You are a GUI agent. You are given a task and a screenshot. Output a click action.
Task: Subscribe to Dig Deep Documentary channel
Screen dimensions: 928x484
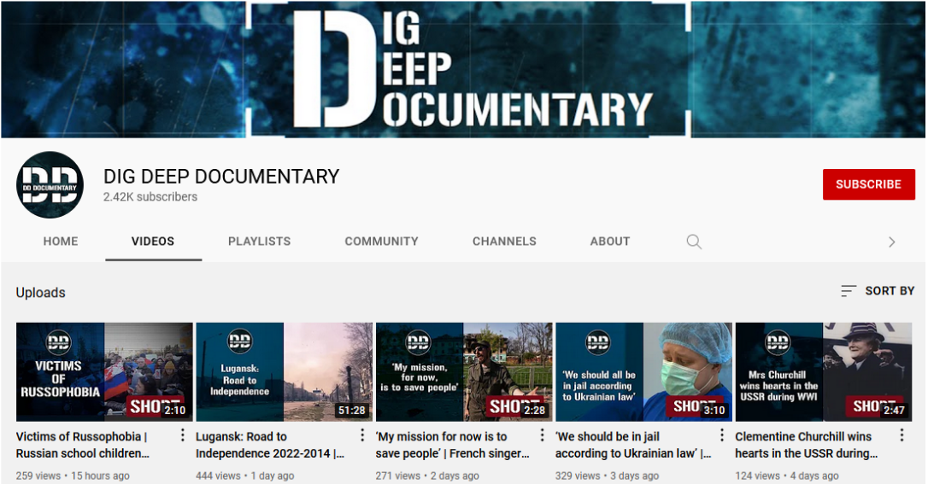[x=868, y=184]
